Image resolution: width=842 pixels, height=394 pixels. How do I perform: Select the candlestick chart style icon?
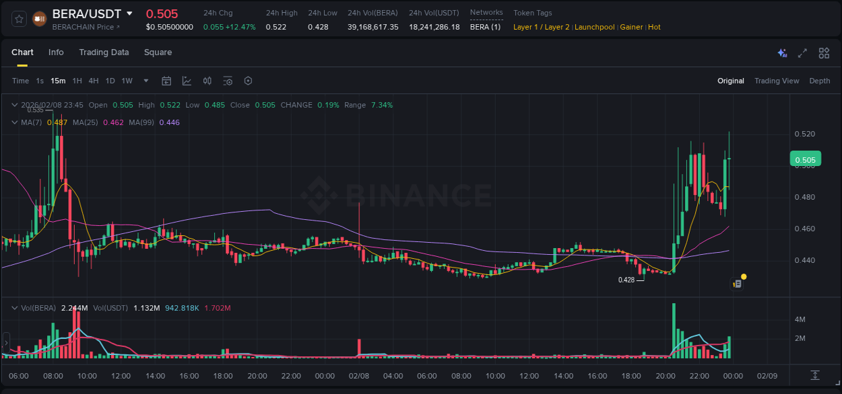[207, 81]
